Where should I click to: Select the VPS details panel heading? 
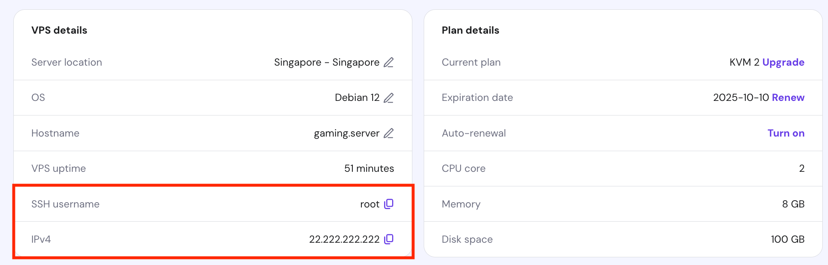59,30
